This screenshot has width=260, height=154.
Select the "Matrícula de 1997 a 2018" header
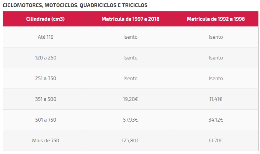[131, 19]
